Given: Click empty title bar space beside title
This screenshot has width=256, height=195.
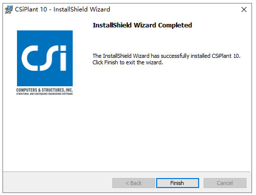Looking at the screenshot, I should (x=175, y=9).
